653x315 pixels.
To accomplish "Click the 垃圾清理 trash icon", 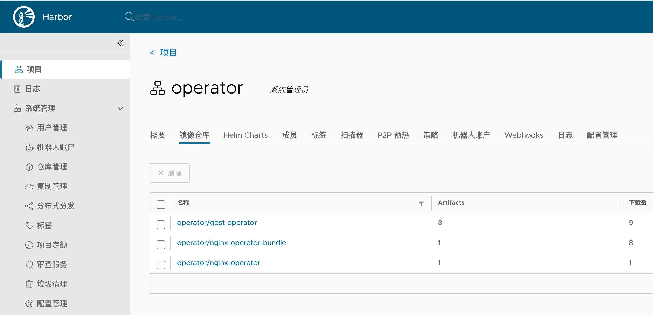I will pyautogui.click(x=29, y=284).
